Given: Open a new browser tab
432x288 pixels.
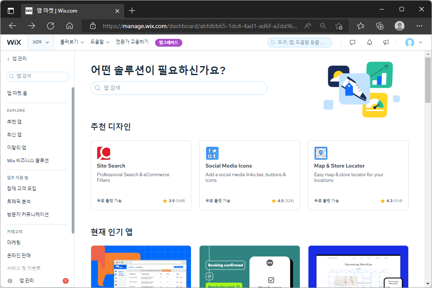Looking at the screenshot, I should pyautogui.click(x=132, y=11).
